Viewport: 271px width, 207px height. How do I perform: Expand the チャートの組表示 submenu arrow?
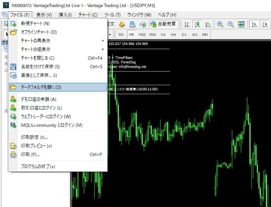(x=103, y=49)
